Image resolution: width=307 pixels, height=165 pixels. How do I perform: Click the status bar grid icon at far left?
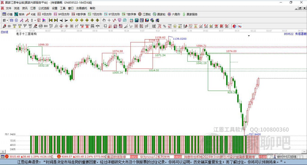tap(2, 157)
